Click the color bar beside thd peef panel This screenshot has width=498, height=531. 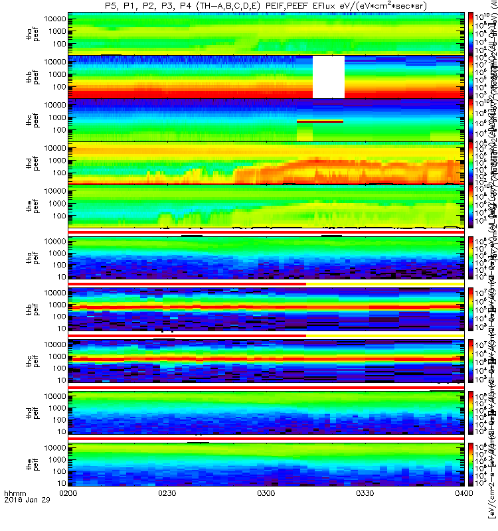pyautogui.click(x=471, y=163)
